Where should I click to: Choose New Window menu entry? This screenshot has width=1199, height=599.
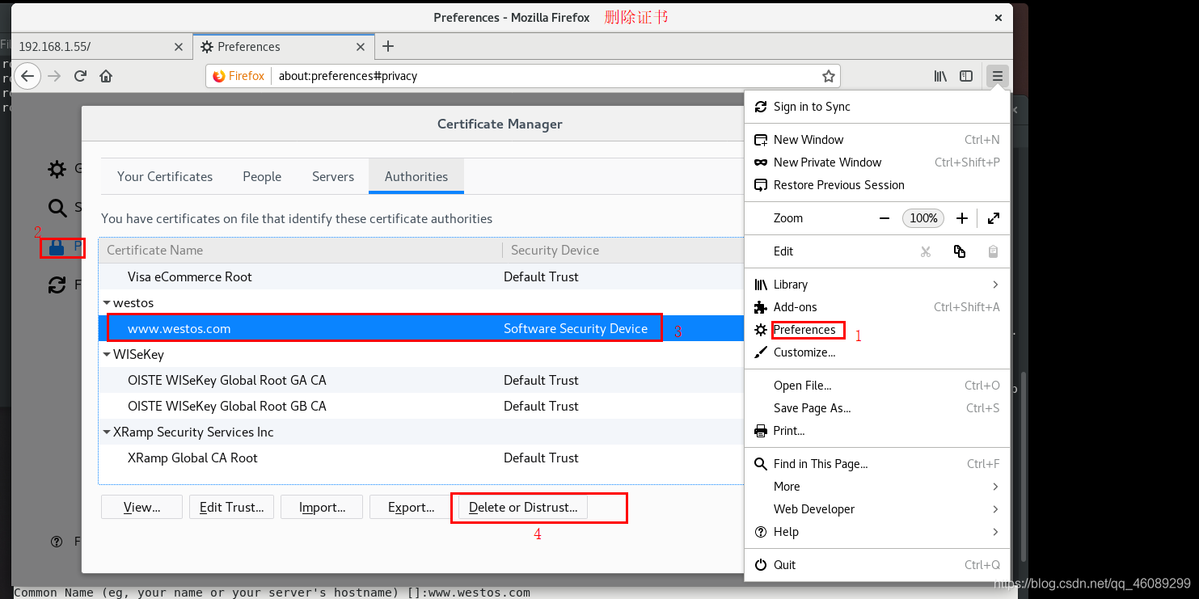click(877, 140)
